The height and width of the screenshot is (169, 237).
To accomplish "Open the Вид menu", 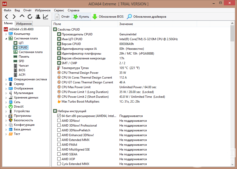I will [17, 10].
